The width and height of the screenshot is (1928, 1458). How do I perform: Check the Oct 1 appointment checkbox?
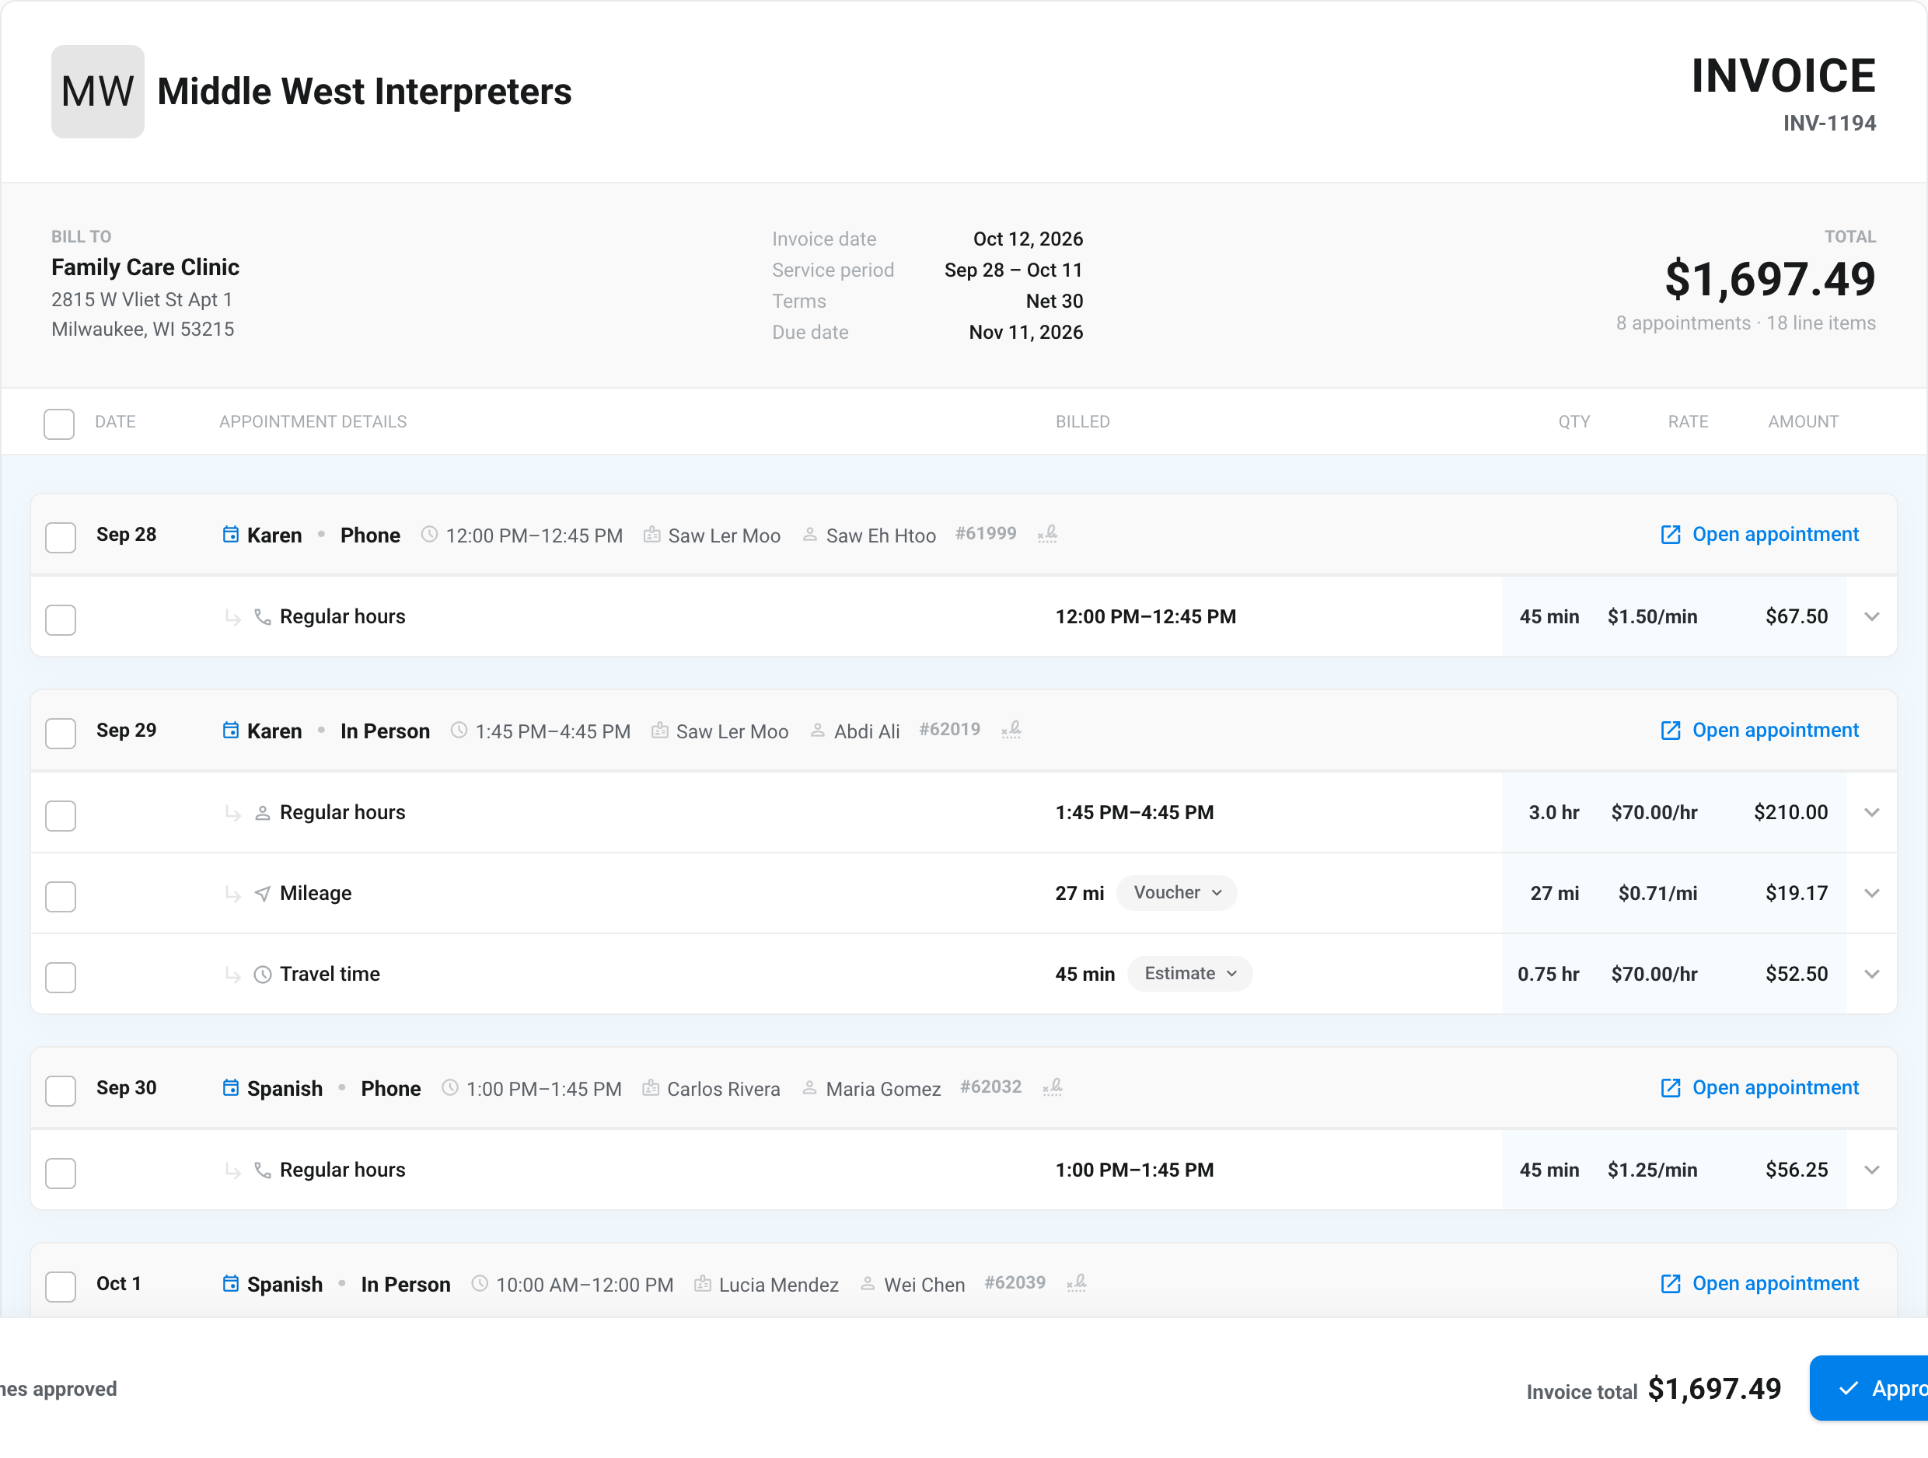pos(61,1287)
